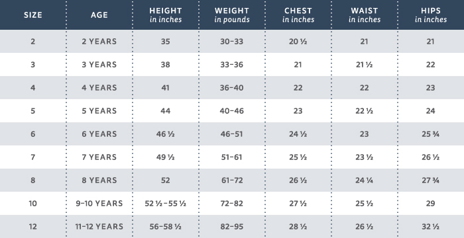This screenshot has height=238, width=464.
Task: Click the chest value 20 ½
Action: tap(298, 42)
